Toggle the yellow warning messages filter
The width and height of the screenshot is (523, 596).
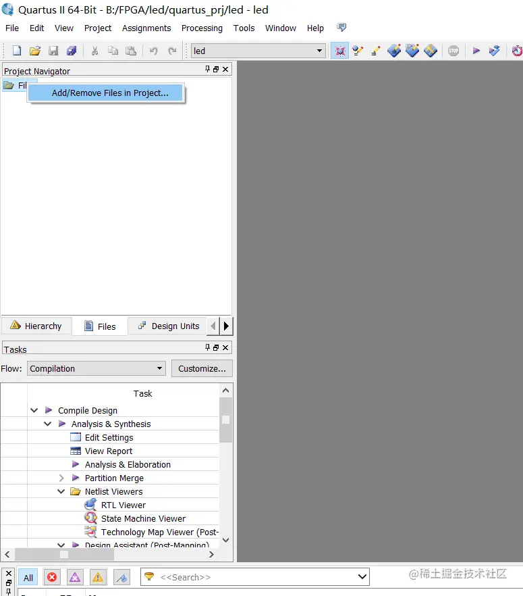click(x=98, y=578)
